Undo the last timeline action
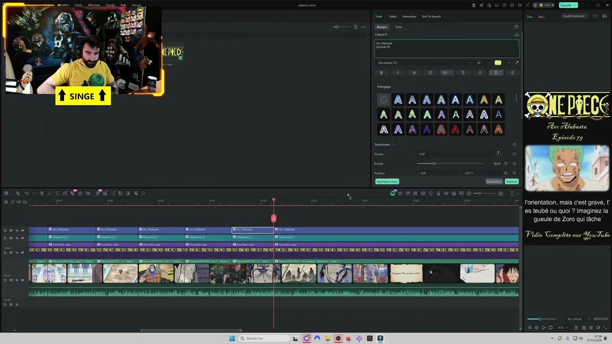 click(x=26, y=193)
